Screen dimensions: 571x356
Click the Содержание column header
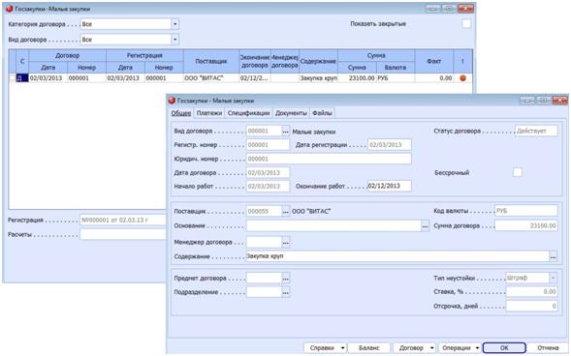[318, 61]
